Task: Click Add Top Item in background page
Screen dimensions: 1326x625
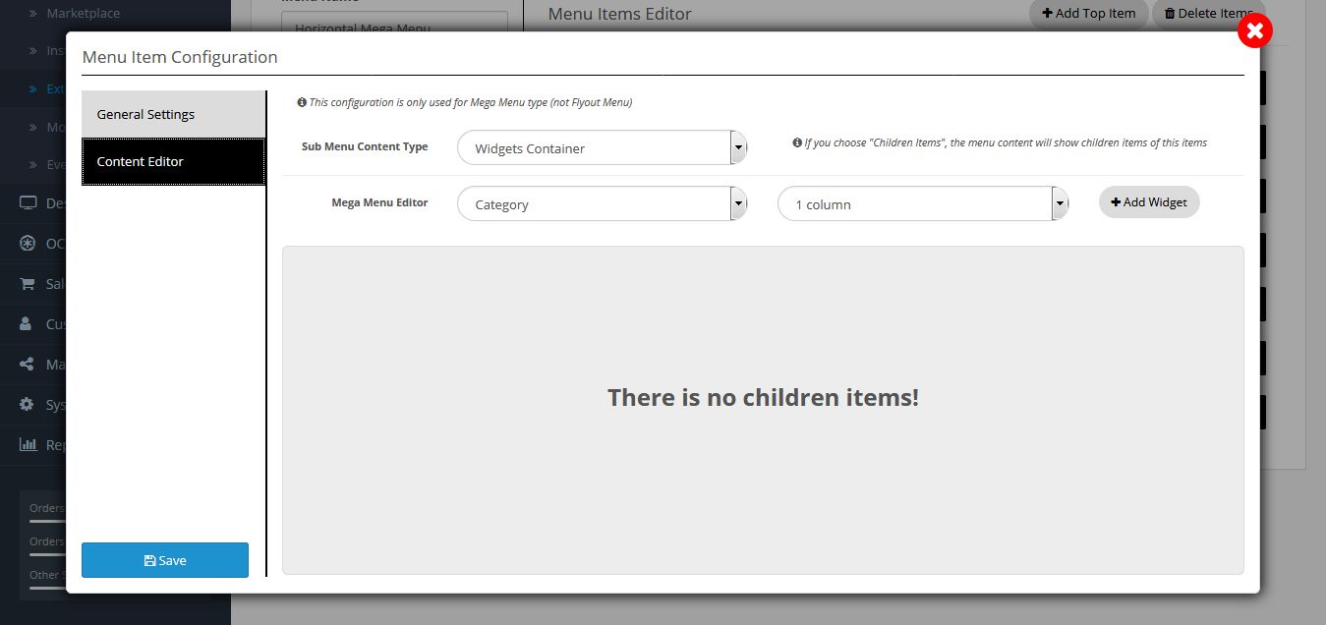Action: coord(1088,14)
